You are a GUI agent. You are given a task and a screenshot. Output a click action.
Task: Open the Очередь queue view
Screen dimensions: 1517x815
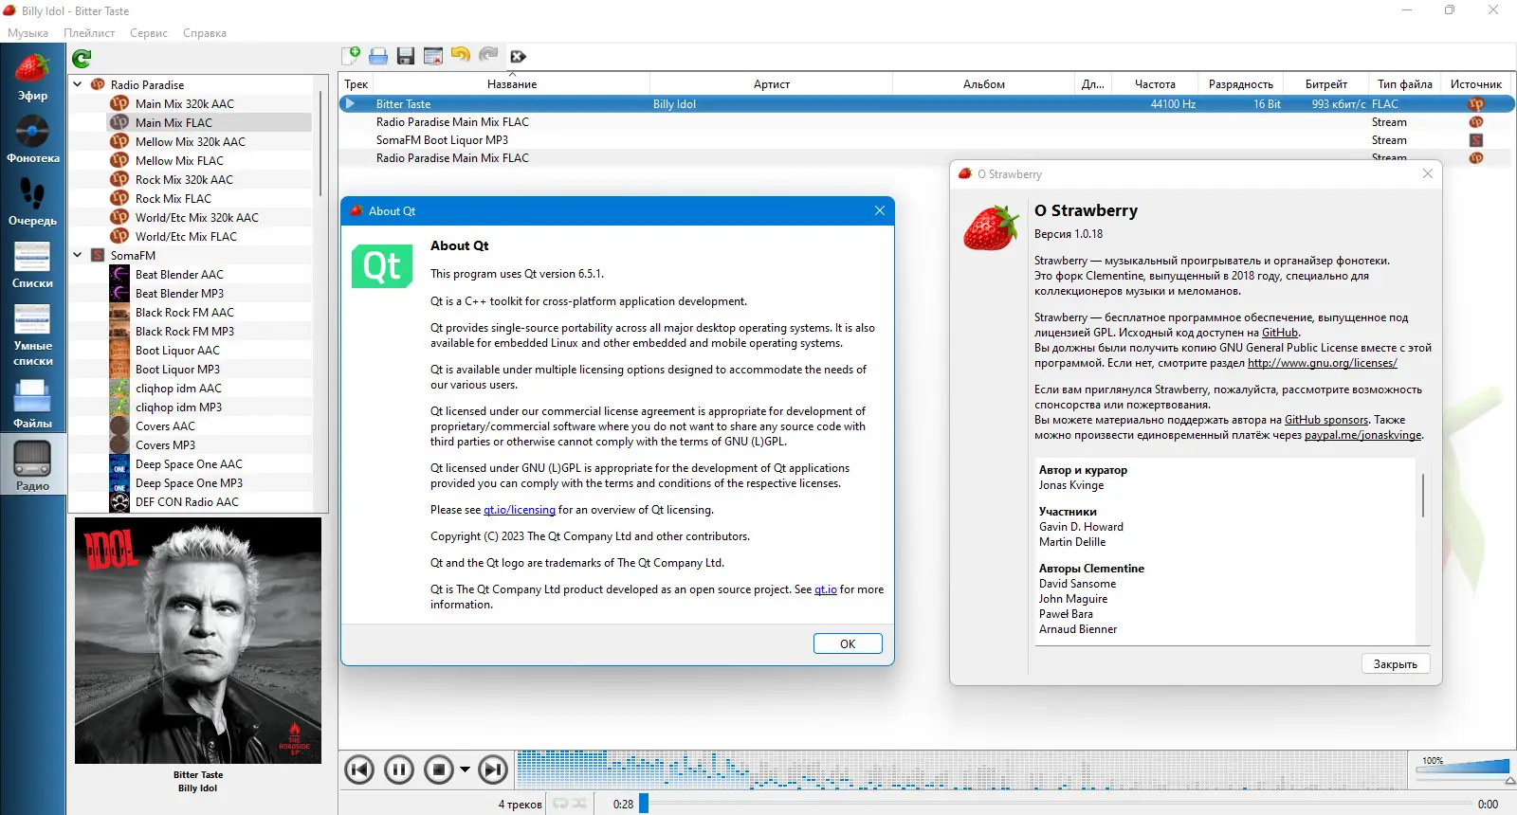32,202
